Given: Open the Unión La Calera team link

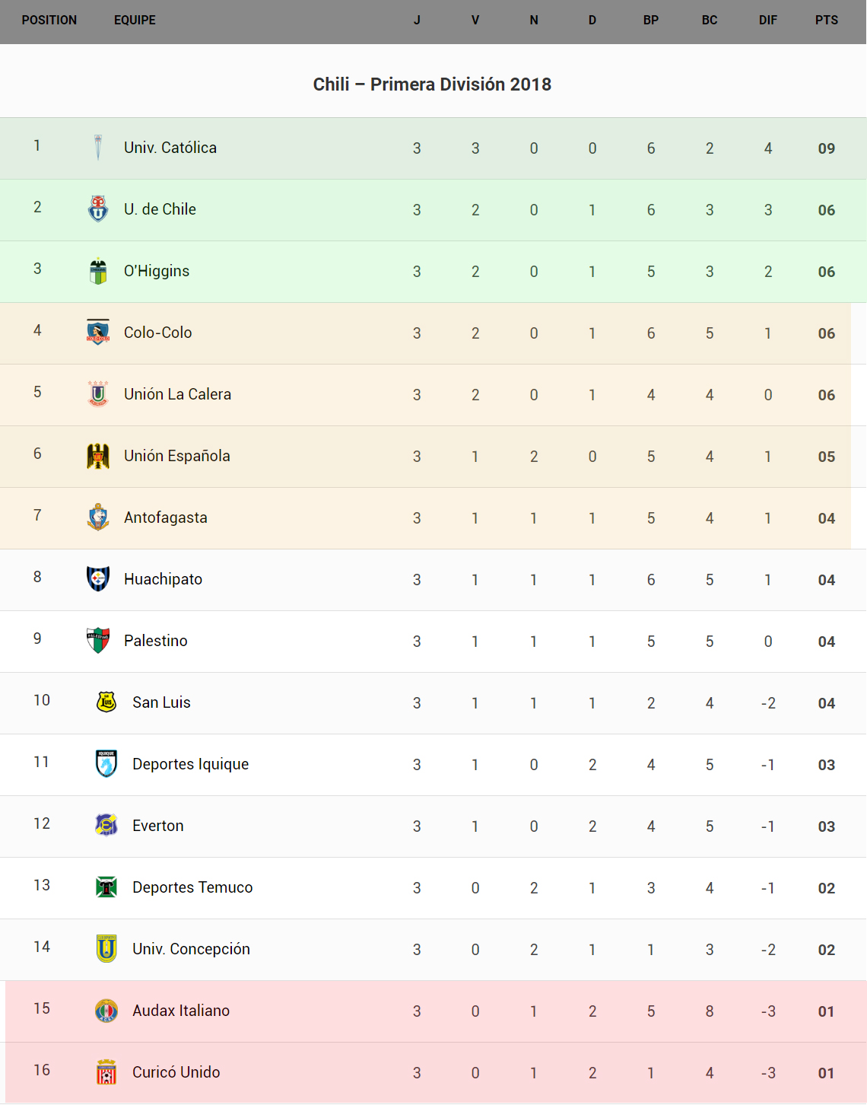Looking at the screenshot, I should 177,394.
